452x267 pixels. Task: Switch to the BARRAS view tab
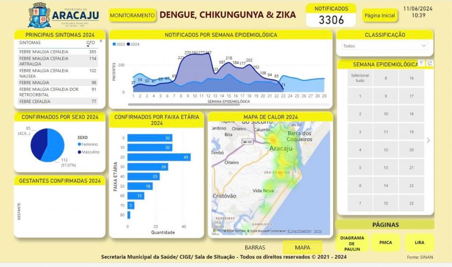tap(255, 248)
